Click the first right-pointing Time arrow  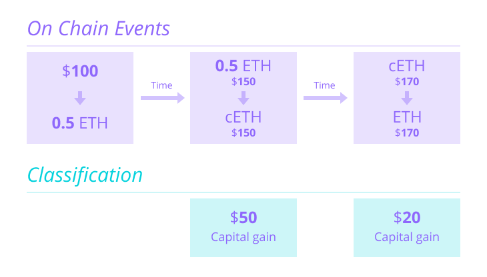coord(162,98)
